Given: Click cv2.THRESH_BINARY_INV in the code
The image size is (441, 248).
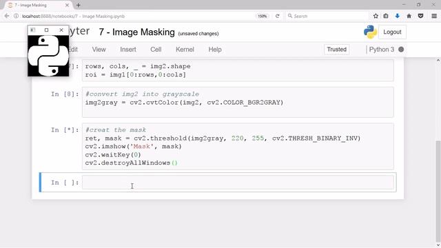Looking at the screenshot, I should 315,138.
